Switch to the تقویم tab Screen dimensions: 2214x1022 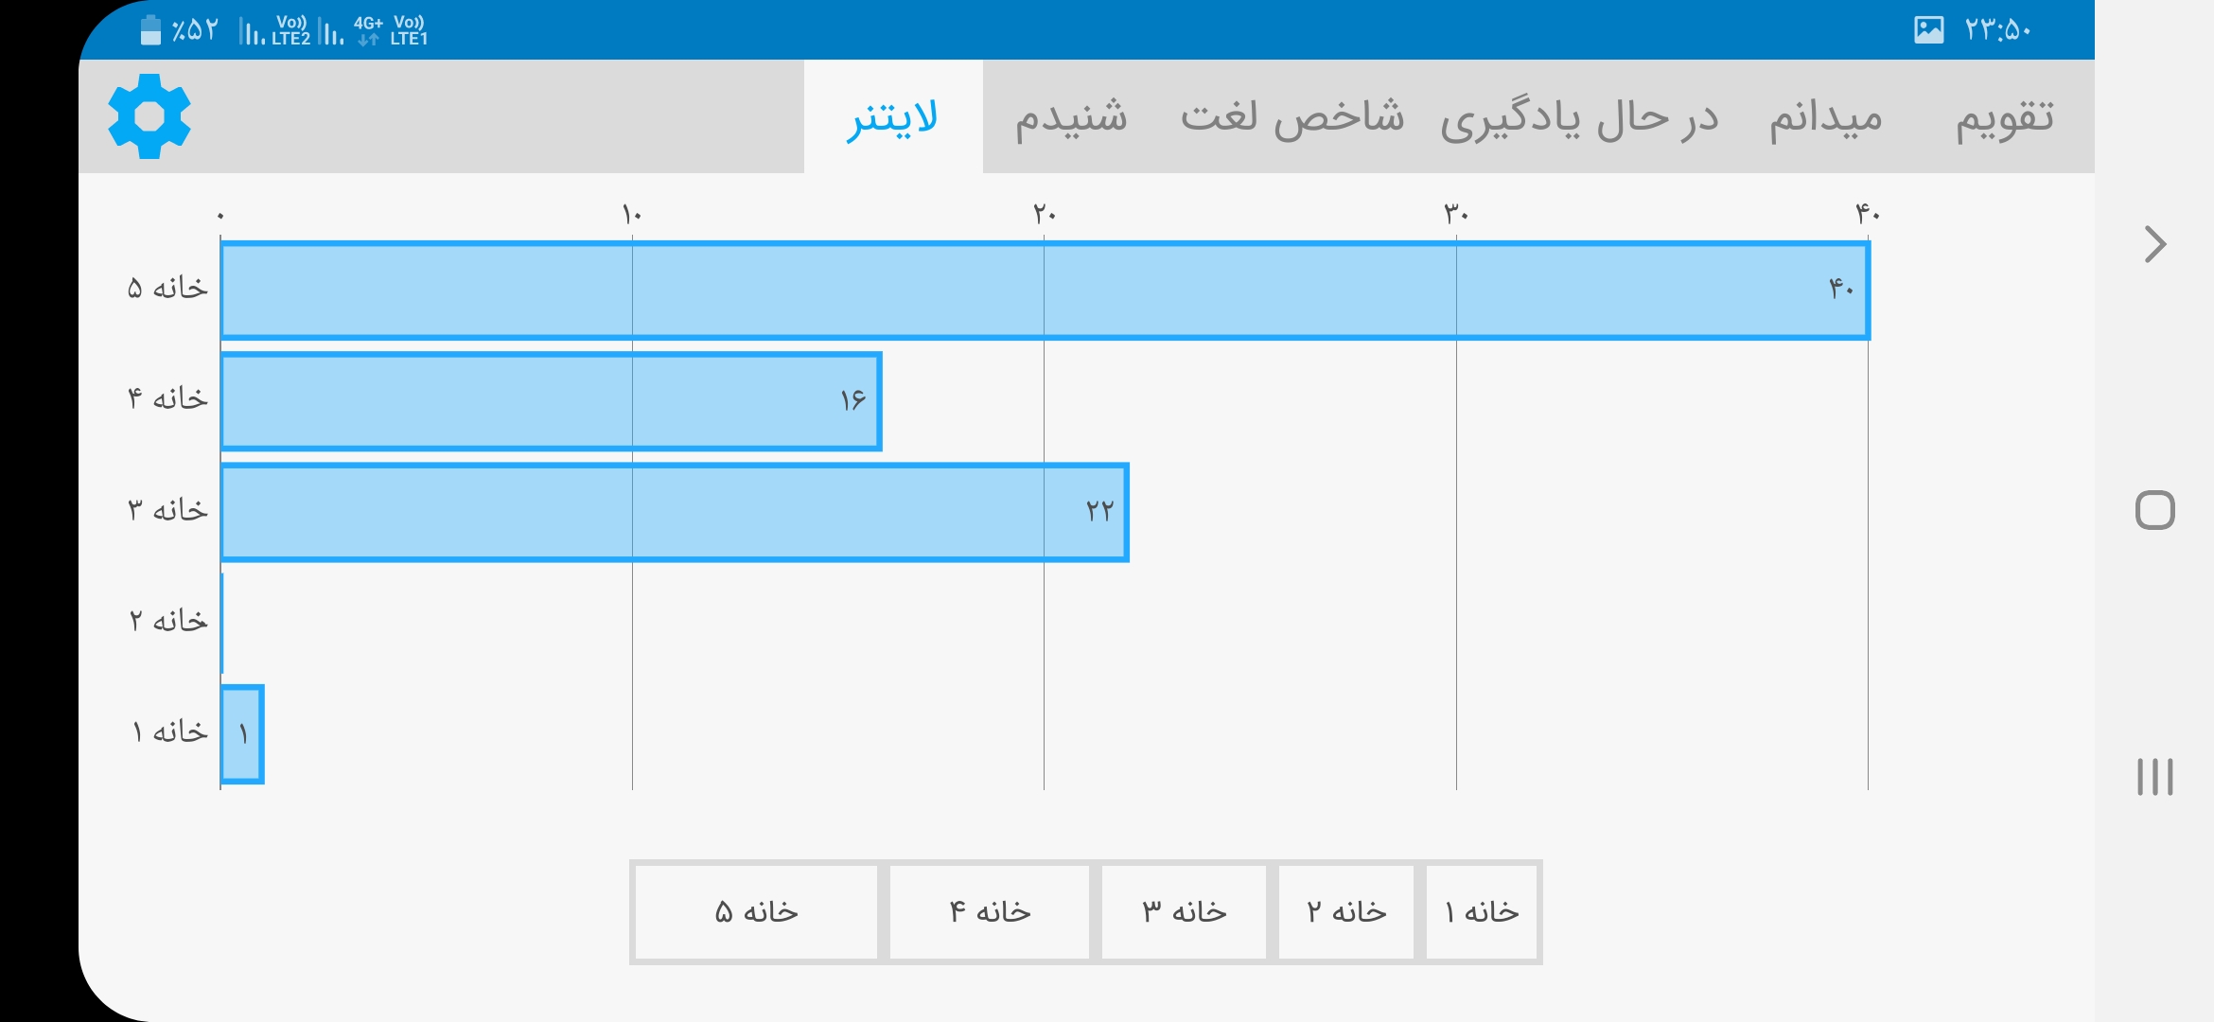2005,116
